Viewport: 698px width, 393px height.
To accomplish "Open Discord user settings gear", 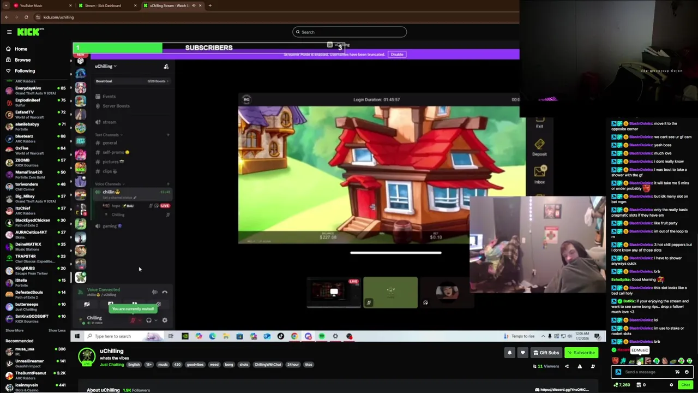I will 165,320.
